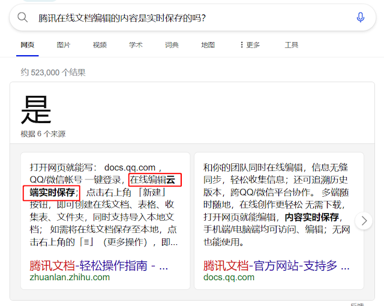The height and width of the screenshot is (306, 384).
Task: Open the 工具 options
Action: pyautogui.click(x=292, y=45)
